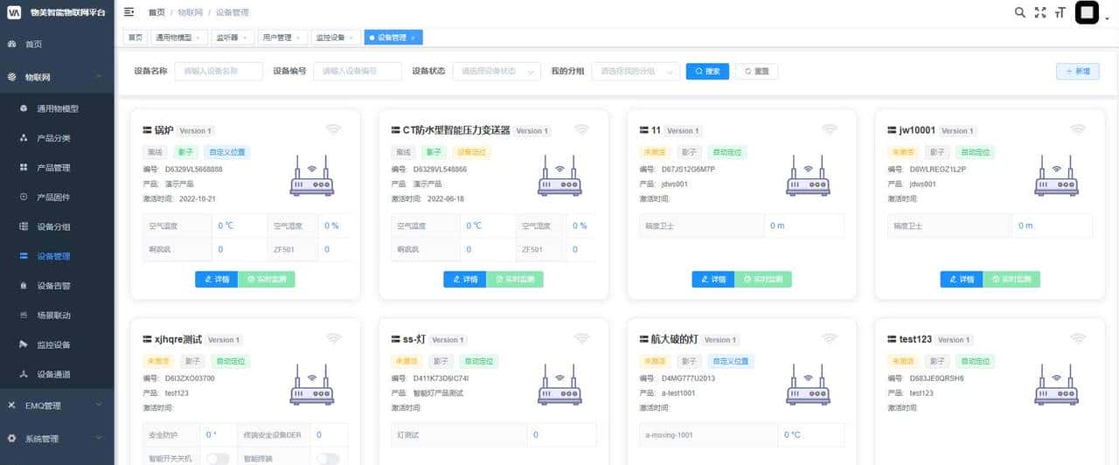Click the 设备管理 sidebar icon
This screenshot has width=1119, height=465.
[x=24, y=256]
